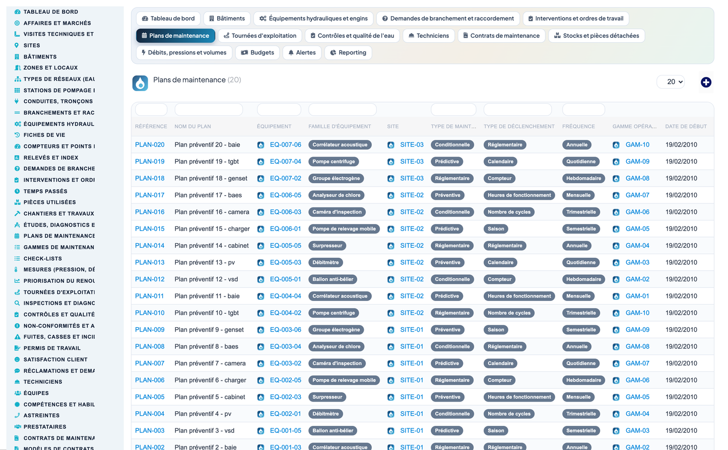Click the Compteurs et points sidebar icon

point(17,146)
